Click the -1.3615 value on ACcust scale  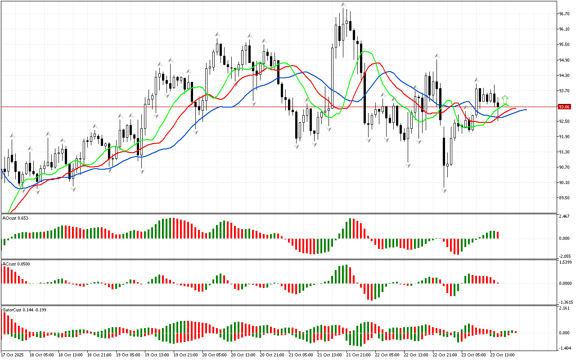pos(565,302)
